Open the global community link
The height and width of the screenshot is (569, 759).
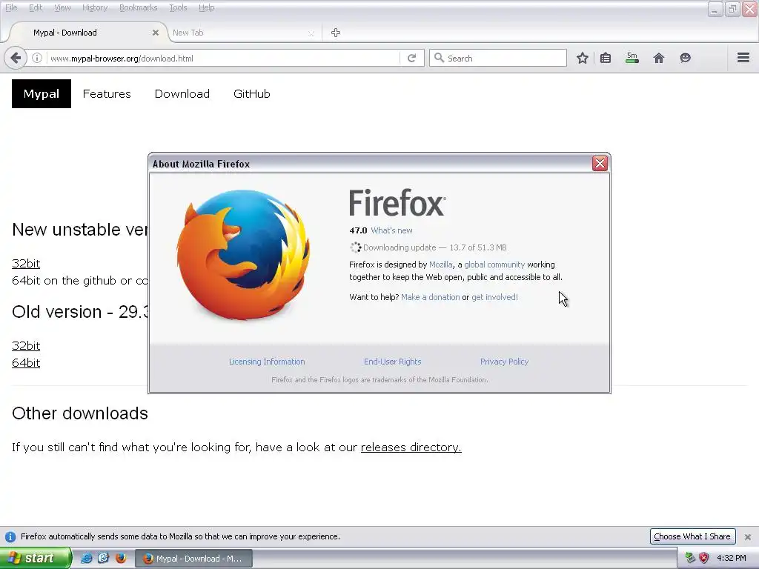click(x=494, y=264)
